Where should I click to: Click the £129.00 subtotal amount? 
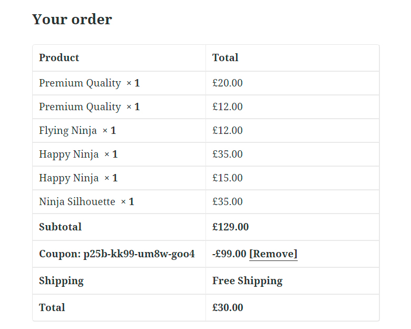230,227
